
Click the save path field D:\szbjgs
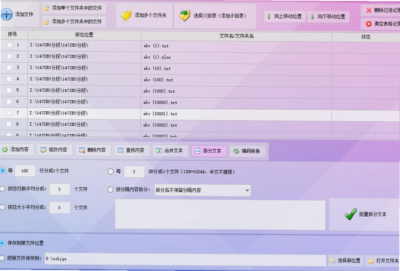tap(185, 259)
